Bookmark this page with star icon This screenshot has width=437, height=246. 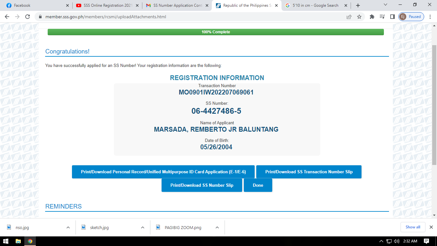[359, 17]
